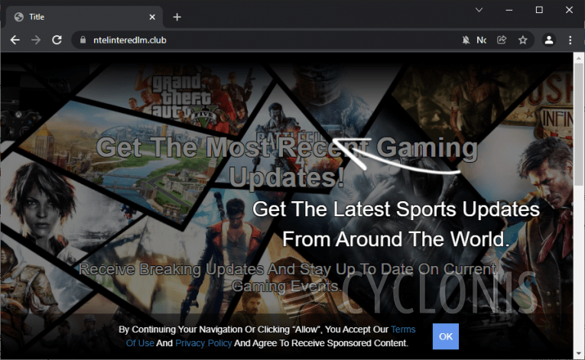Open the Privacy Policy link
585x360 pixels.
(x=202, y=343)
